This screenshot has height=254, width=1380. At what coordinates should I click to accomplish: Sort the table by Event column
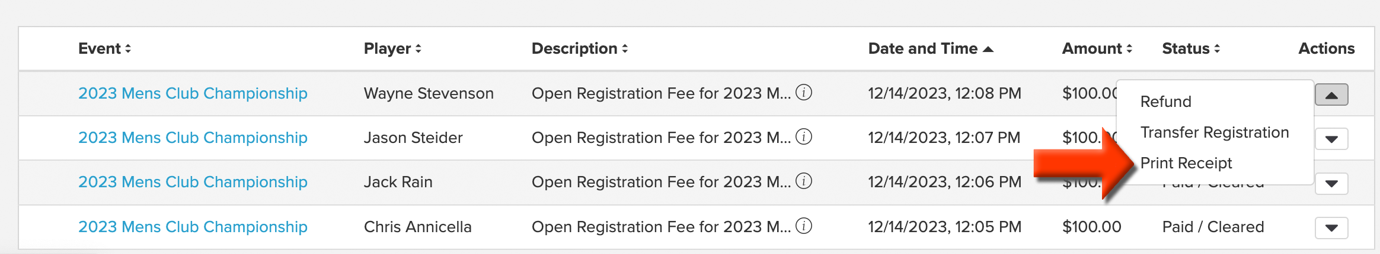click(105, 48)
